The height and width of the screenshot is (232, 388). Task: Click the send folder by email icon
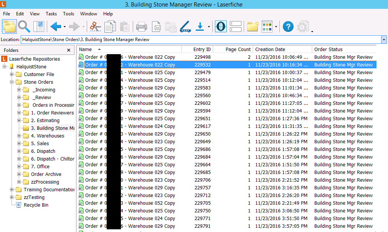[x=170, y=27]
